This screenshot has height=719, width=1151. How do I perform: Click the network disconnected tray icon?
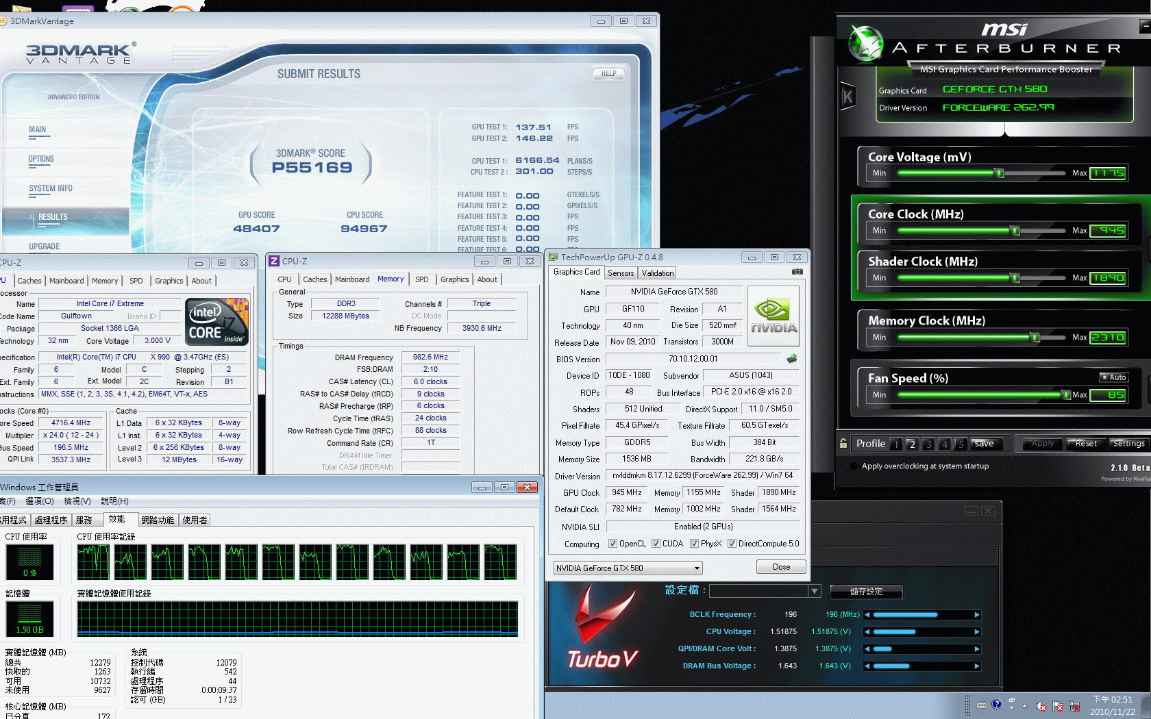(x=1074, y=706)
